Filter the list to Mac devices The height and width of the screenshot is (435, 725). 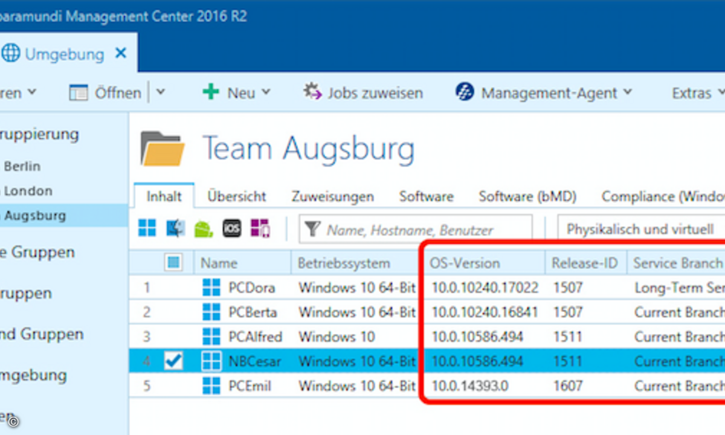176,228
